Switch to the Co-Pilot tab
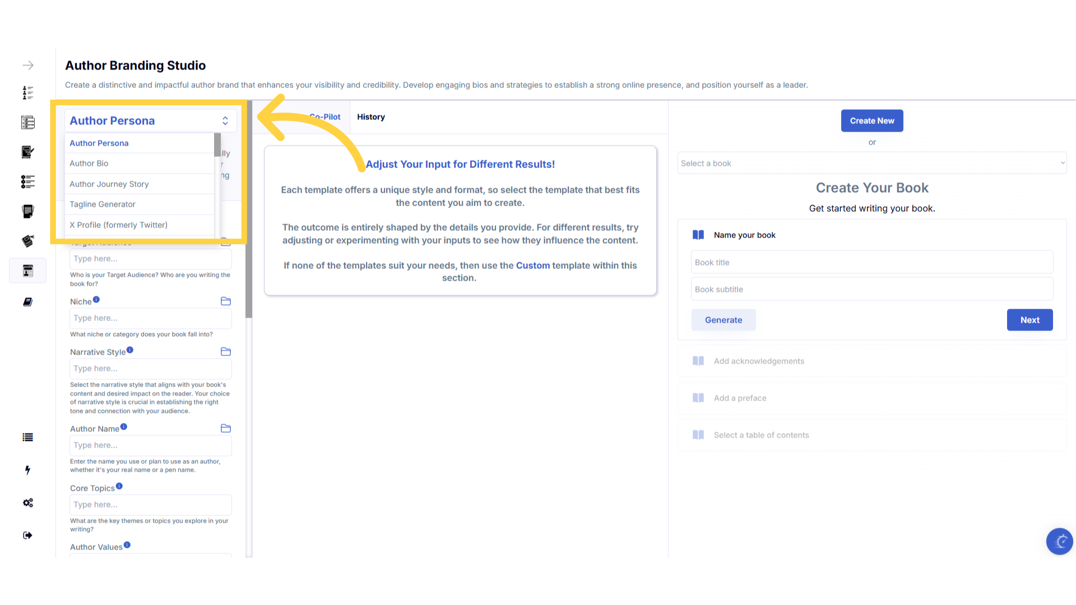 pos(325,117)
